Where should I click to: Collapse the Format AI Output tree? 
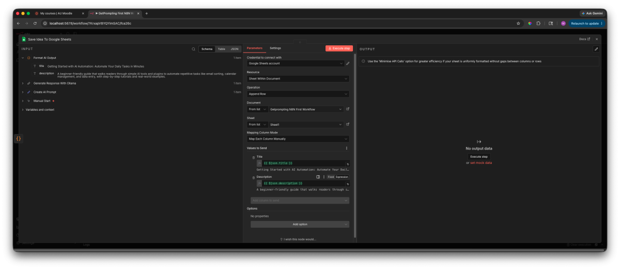click(x=23, y=58)
